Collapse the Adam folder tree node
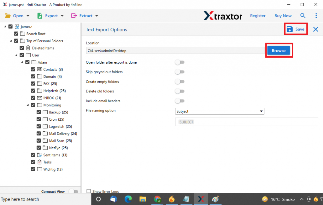This screenshot has height=205, width=323. coord(22,62)
